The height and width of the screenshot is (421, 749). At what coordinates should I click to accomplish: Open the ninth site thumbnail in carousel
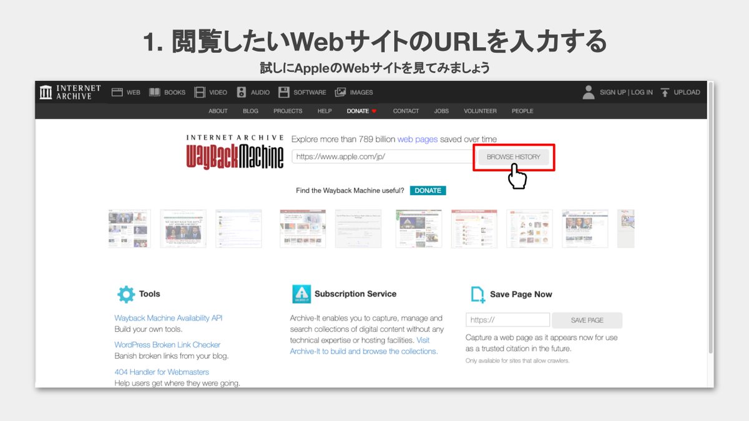click(585, 229)
